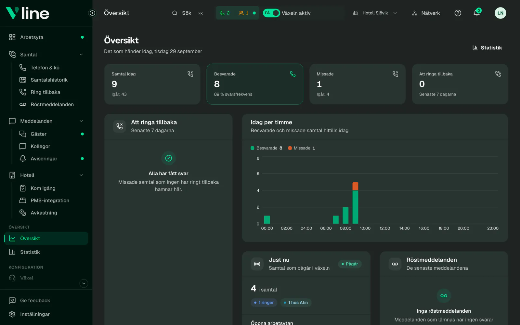Open Översikt in the sidebar

[46, 239]
